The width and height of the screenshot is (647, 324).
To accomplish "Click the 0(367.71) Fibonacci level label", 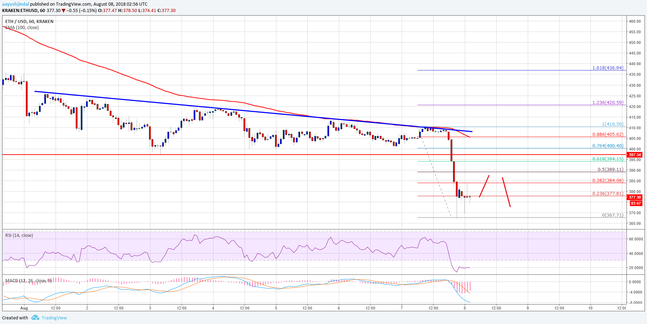I will pyautogui.click(x=613, y=215).
